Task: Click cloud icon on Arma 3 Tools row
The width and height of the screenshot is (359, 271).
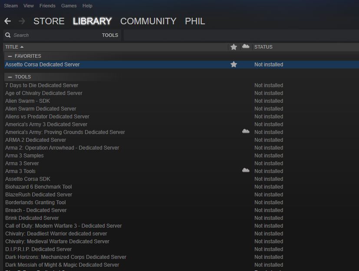Action: [246, 170]
